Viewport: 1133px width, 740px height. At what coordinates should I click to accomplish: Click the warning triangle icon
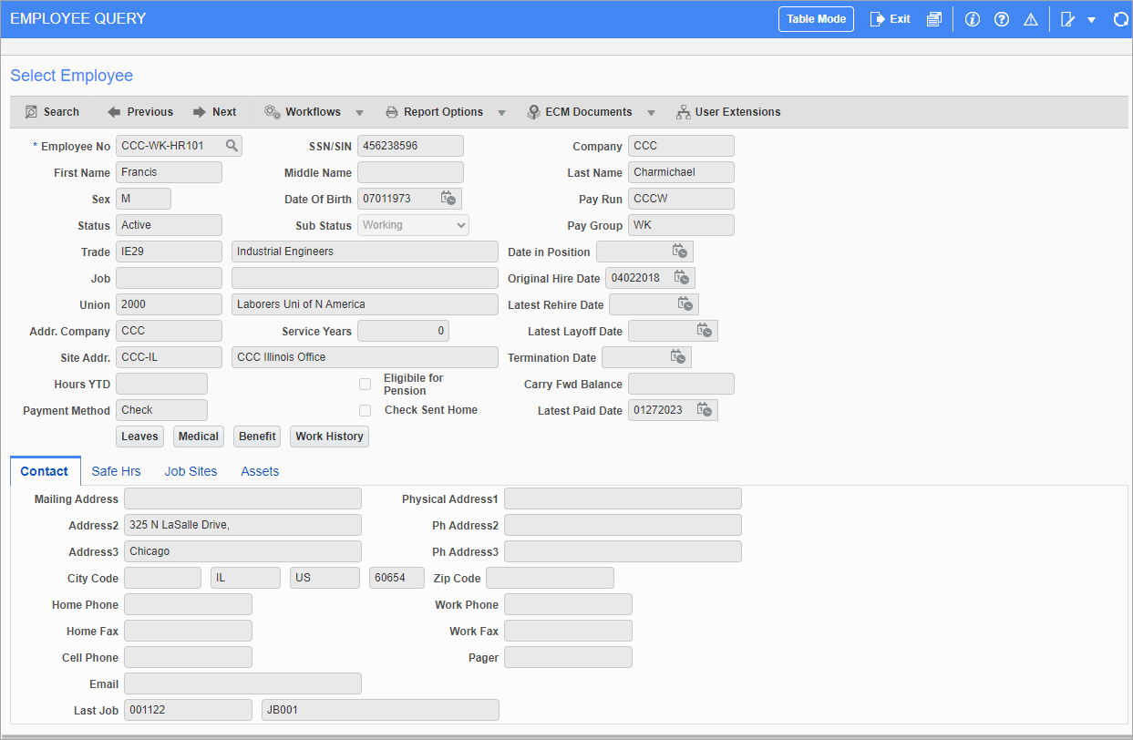pos(1030,18)
